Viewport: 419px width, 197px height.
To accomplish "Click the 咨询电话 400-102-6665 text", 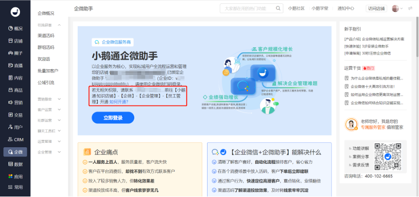I will point(369,176).
